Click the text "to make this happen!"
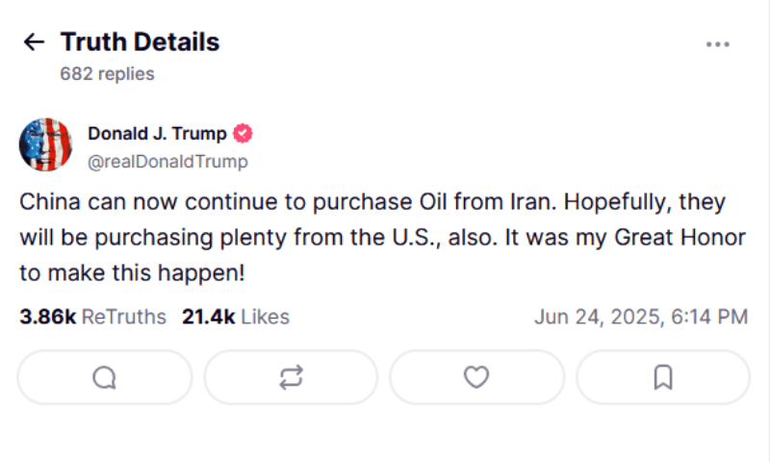The height and width of the screenshot is (462, 770). pos(132,272)
